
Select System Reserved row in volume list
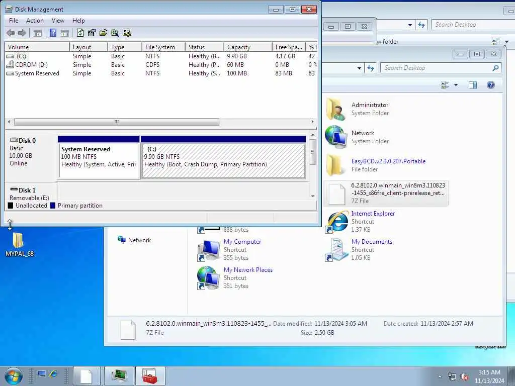click(161, 73)
